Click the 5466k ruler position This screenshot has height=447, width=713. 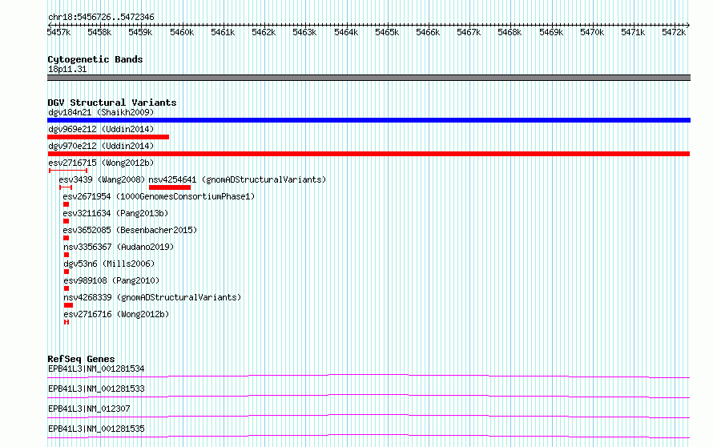coord(428,32)
